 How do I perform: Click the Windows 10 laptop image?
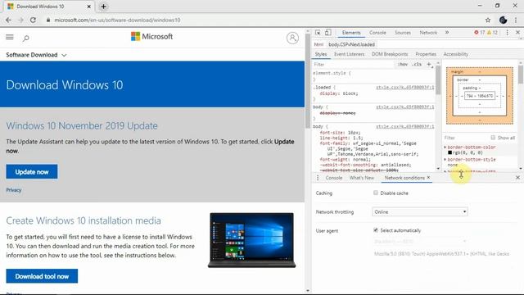click(x=251, y=240)
